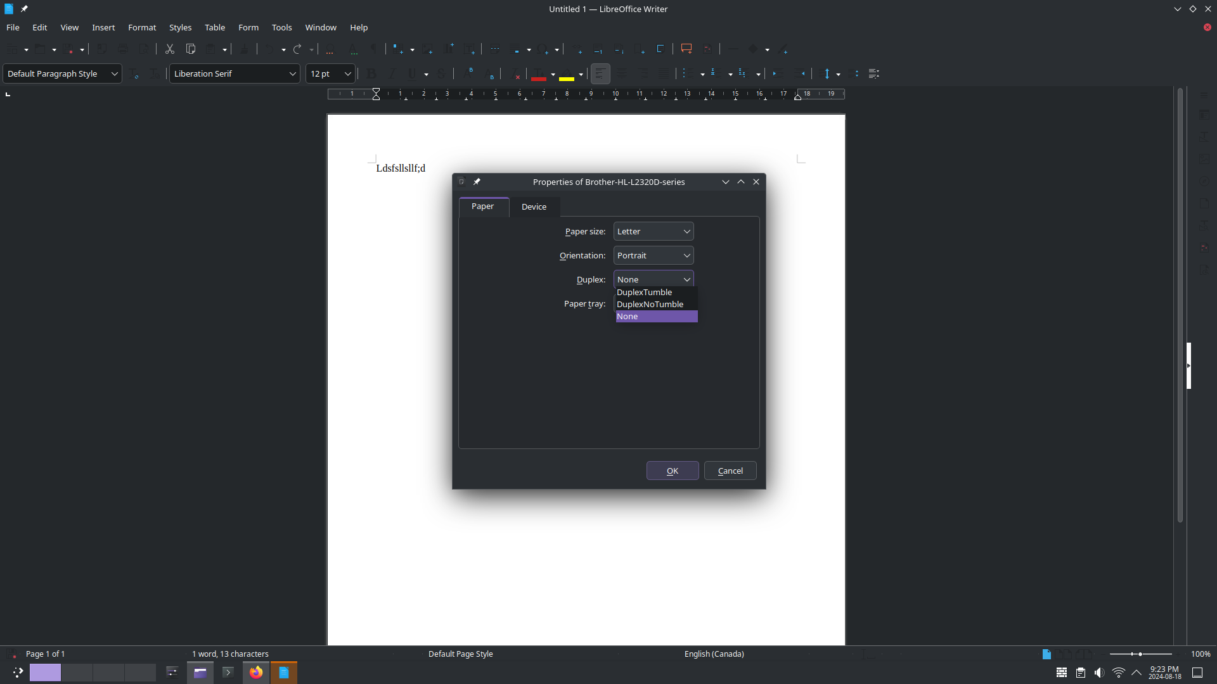Toggle Italic formatting
Viewport: 1217px width, 684px height.
pyautogui.click(x=392, y=73)
